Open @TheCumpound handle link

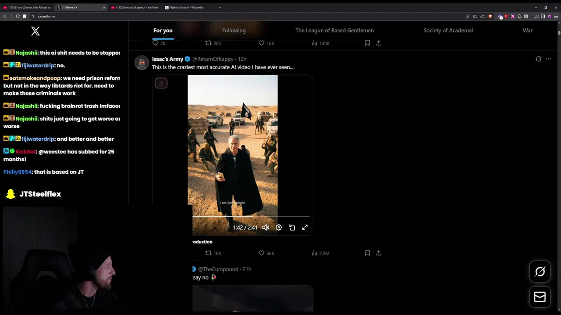pos(218,269)
